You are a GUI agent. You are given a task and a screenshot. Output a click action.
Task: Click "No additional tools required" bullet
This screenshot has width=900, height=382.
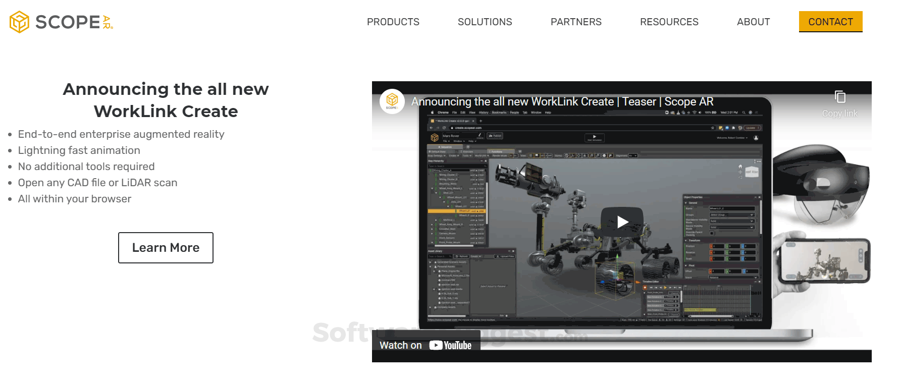click(x=86, y=167)
